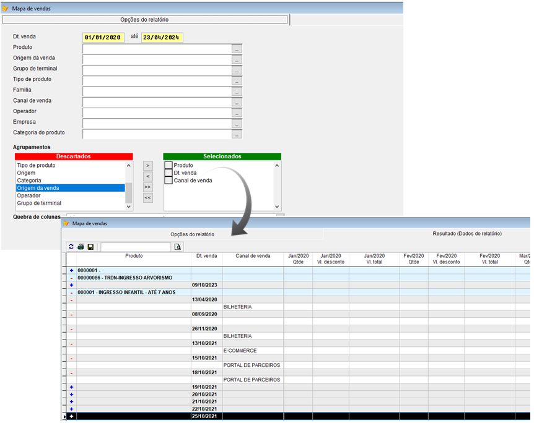The image size is (534, 423).
Task: Expand the 19/10/2021 date row
Action: 72,387
